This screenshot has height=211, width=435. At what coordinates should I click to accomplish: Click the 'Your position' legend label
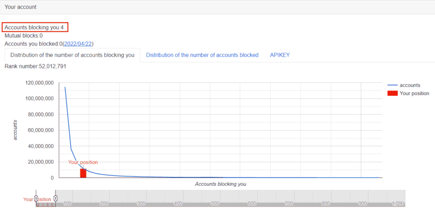[414, 93]
